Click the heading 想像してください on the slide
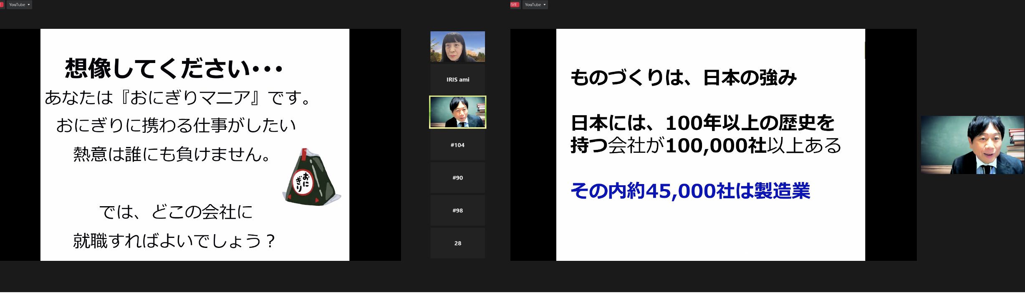 click(x=174, y=68)
